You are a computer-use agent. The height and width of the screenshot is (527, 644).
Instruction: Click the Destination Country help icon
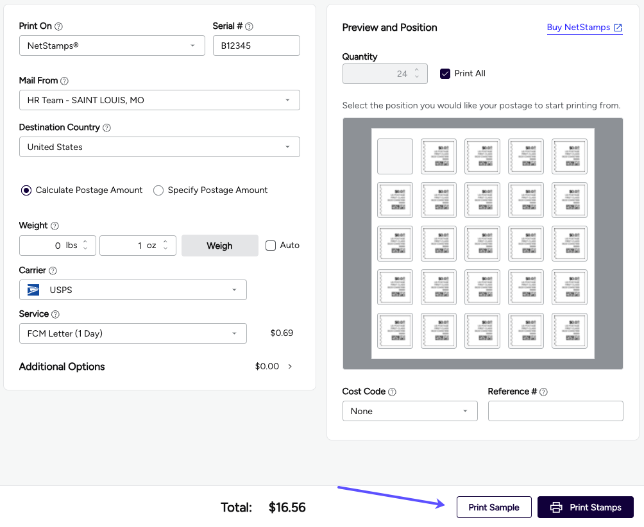[x=106, y=128]
